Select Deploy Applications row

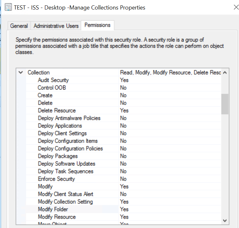[x=123, y=126]
